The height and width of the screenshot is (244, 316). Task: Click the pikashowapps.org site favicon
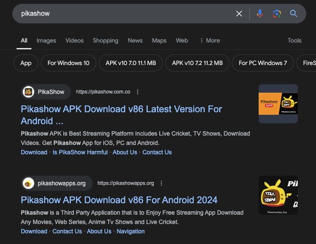[28, 183]
